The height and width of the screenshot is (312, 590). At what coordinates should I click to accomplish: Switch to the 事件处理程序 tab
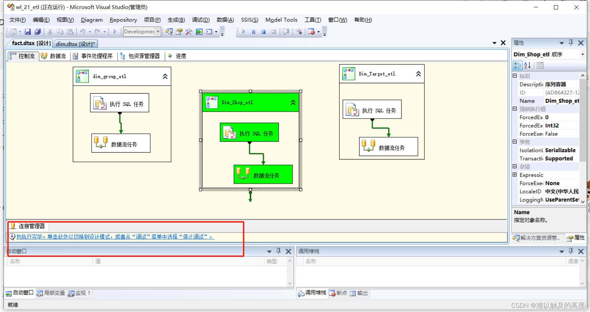(x=93, y=56)
